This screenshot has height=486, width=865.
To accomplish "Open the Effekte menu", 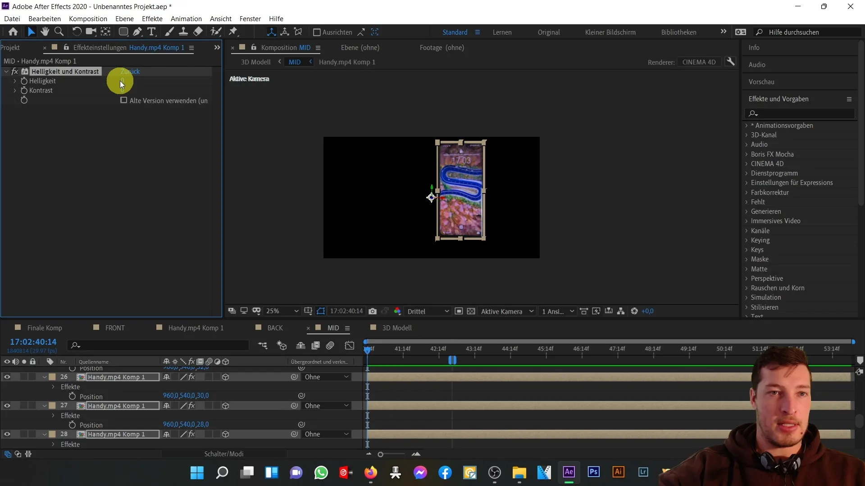I will pos(152,19).
